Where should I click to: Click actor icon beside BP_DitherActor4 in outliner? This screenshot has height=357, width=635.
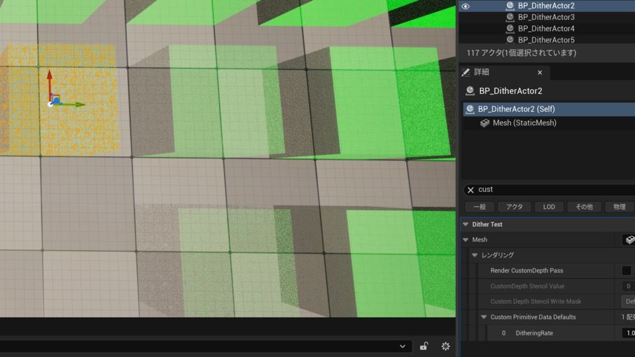[510, 29]
